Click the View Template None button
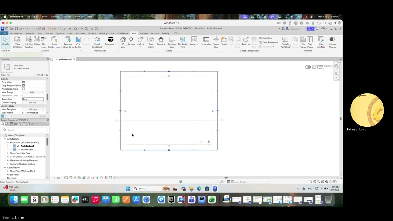The height and width of the screenshot is (221, 393). [33, 109]
